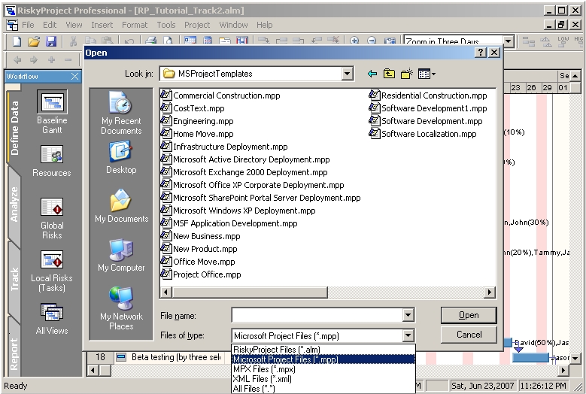Choose MPX Files (*.mpx) from type list
Image resolution: width=586 pixels, height=394 pixels.
point(323,369)
